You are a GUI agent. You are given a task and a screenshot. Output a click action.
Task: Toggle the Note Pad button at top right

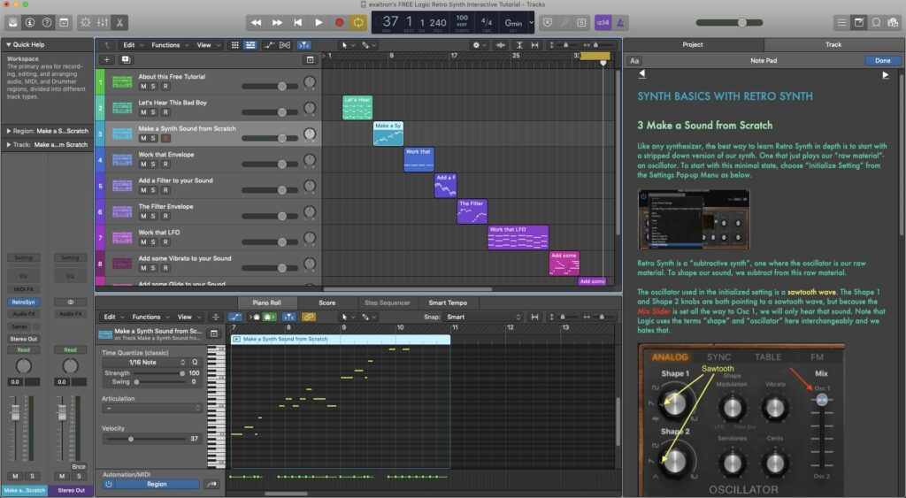859,22
